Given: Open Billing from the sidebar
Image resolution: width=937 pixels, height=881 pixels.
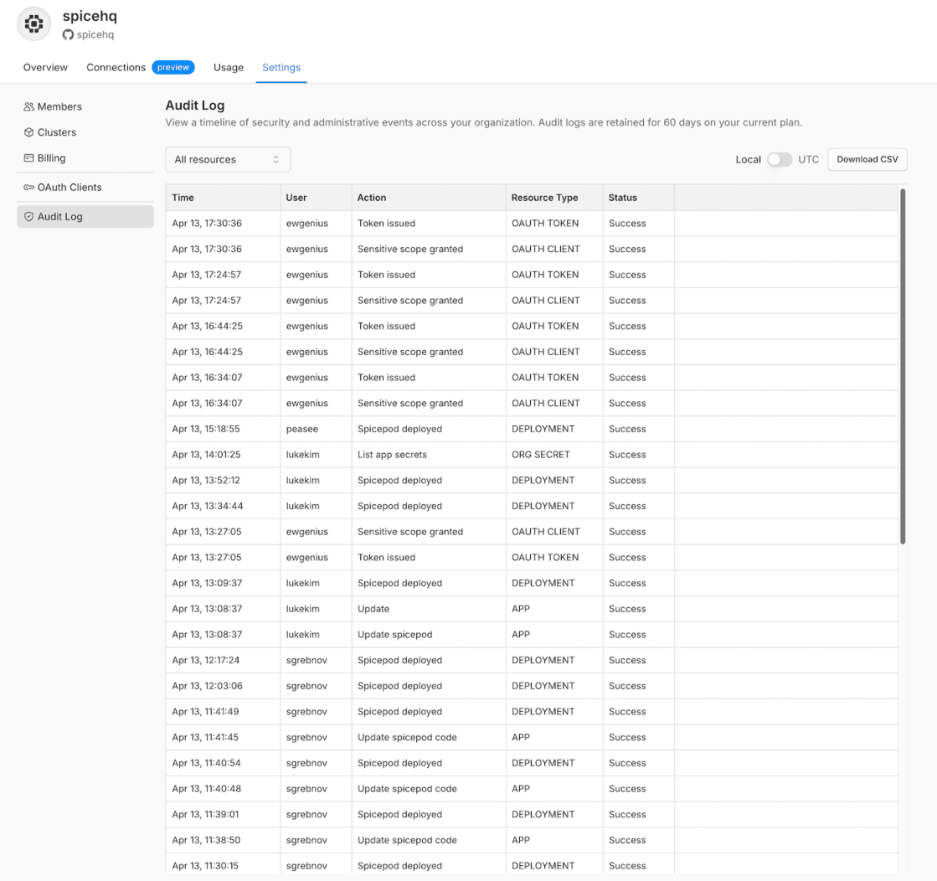Looking at the screenshot, I should 50,157.
